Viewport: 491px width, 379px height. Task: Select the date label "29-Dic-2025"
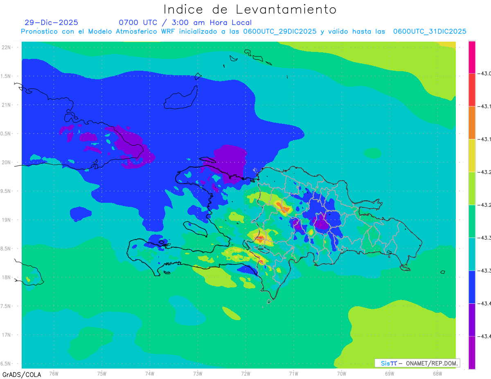(51, 22)
